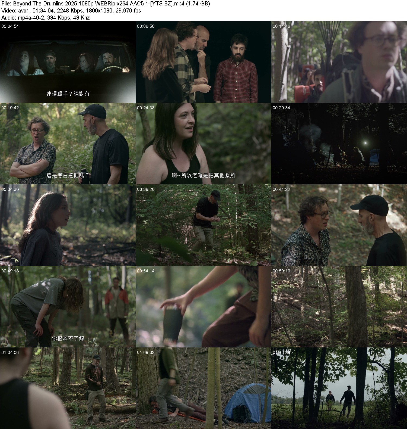The image size is (407, 429).
Task: Click the timestamp 00:34:30
Action: tap(10, 189)
